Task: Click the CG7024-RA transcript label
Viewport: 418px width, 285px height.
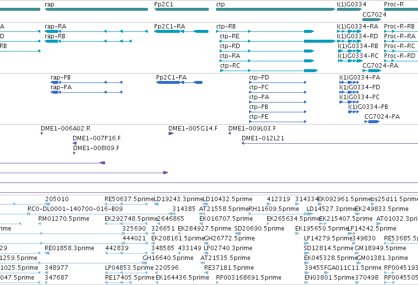Action: (x=380, y=66)
